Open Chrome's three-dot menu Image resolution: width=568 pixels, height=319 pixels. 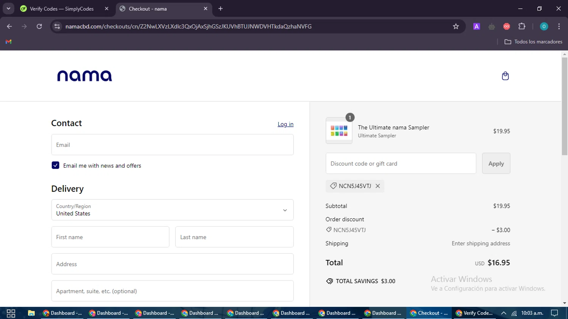click(x=559, y=26)
